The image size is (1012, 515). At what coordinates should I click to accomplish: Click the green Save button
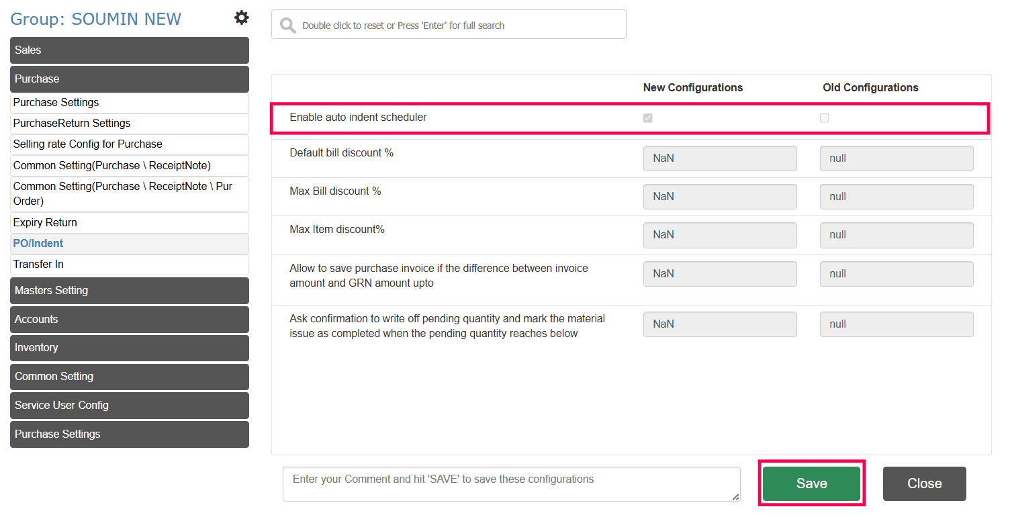point(811,483)
